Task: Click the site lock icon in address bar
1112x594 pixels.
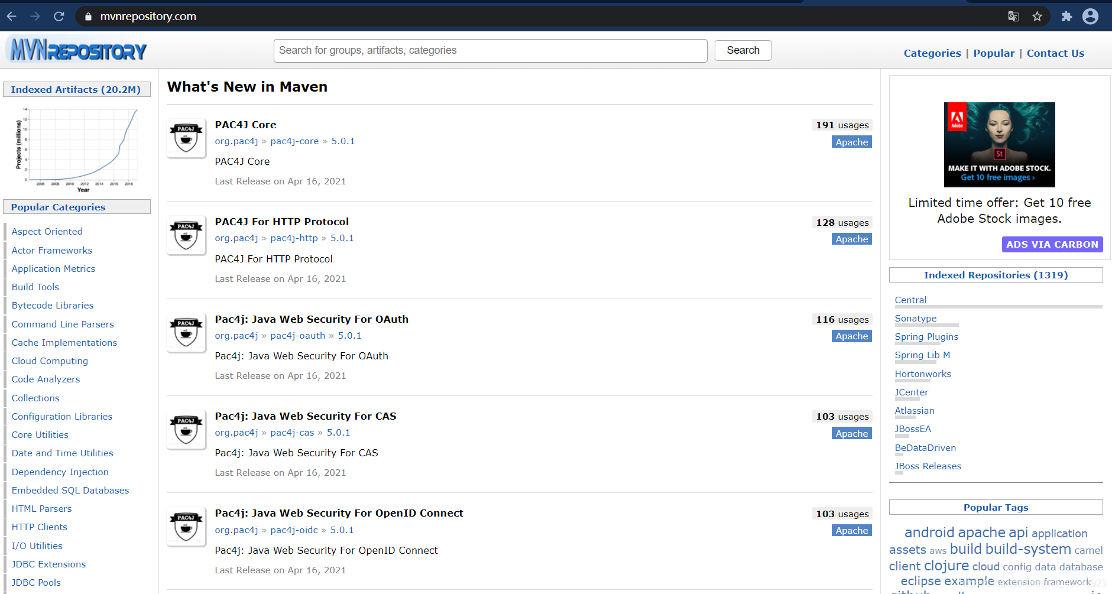Action: coord(88,17)
